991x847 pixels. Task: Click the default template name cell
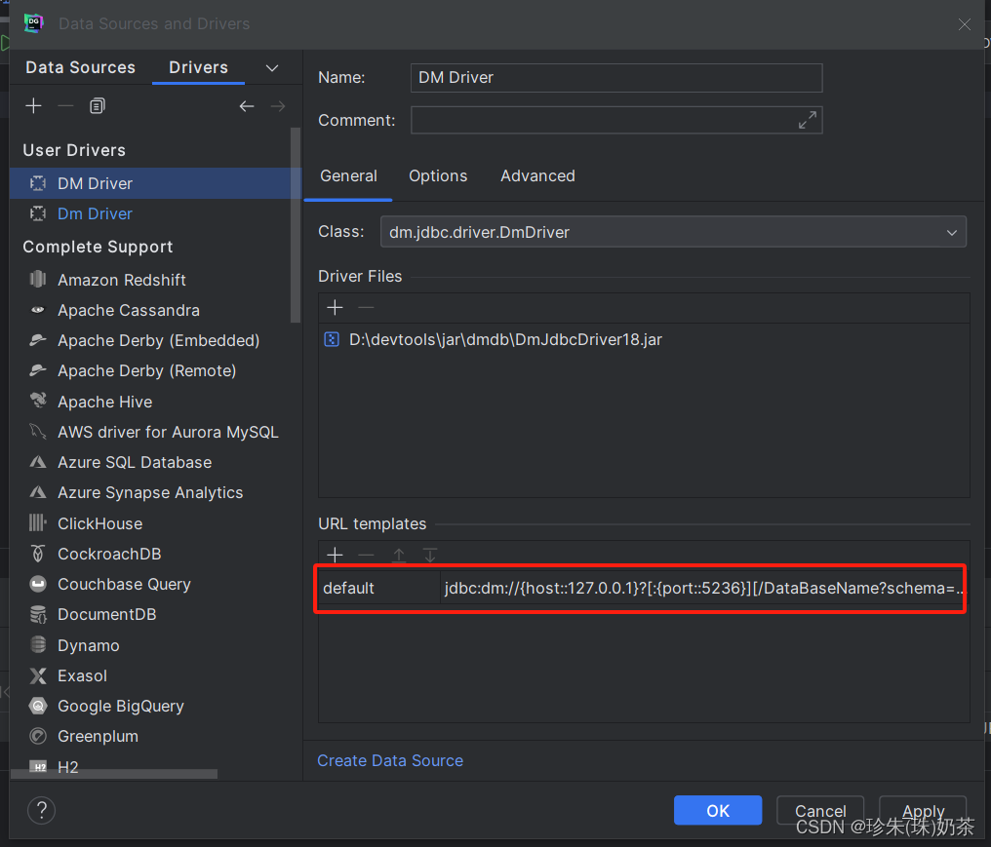pyautogui.click(x=379, y=588)
